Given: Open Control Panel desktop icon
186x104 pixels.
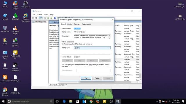Looking at the screenshot, I should (5, 55).
